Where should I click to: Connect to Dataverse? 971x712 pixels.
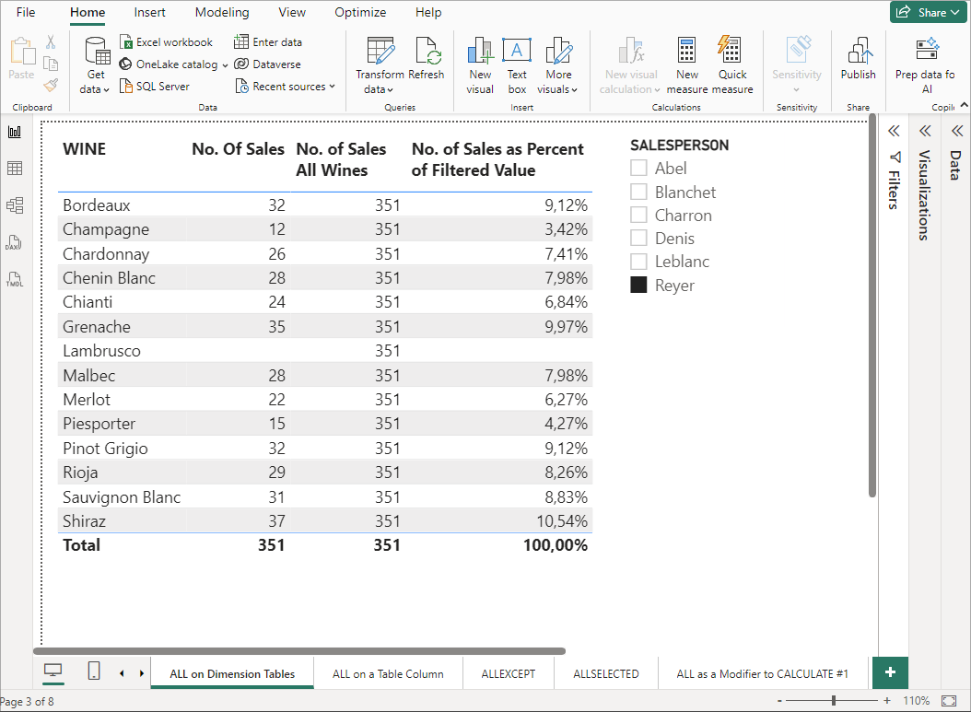tap(267, 64)
